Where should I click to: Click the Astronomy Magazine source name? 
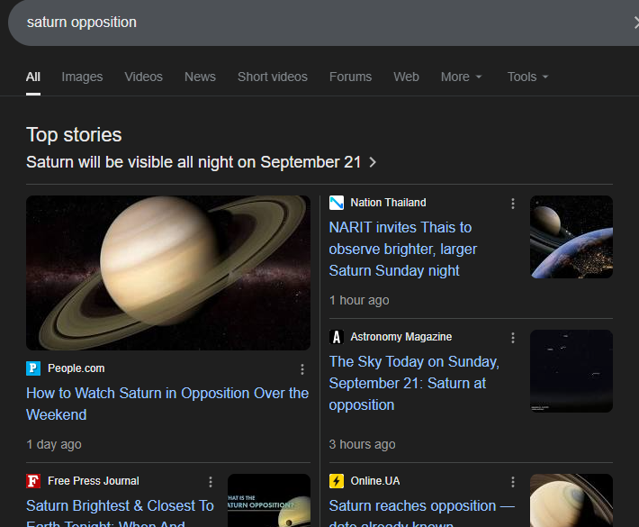pyautogui.click(x=401, y=337)
